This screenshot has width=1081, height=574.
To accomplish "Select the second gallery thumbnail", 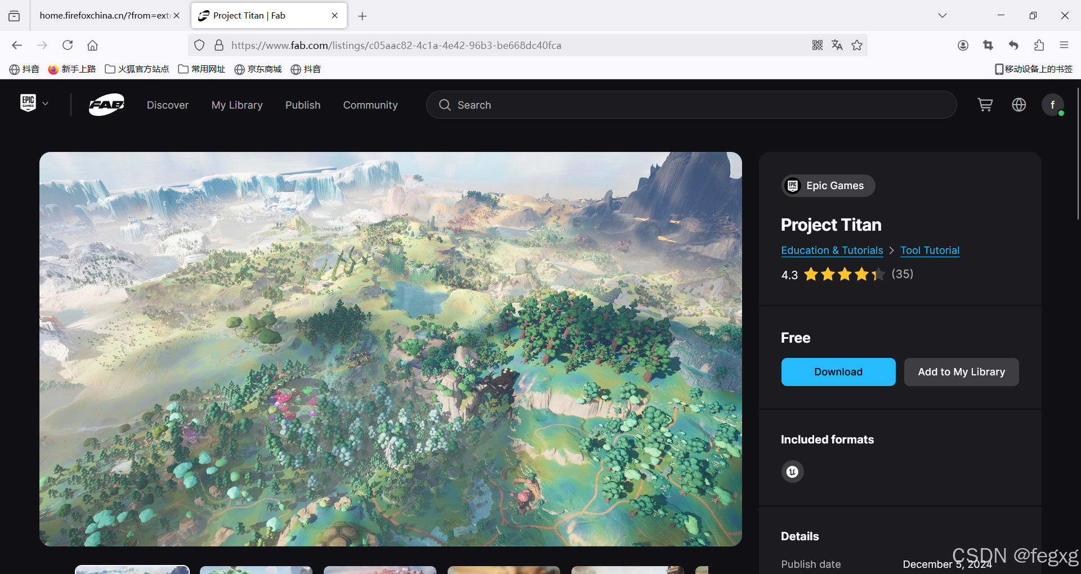I will click(256, 570).
